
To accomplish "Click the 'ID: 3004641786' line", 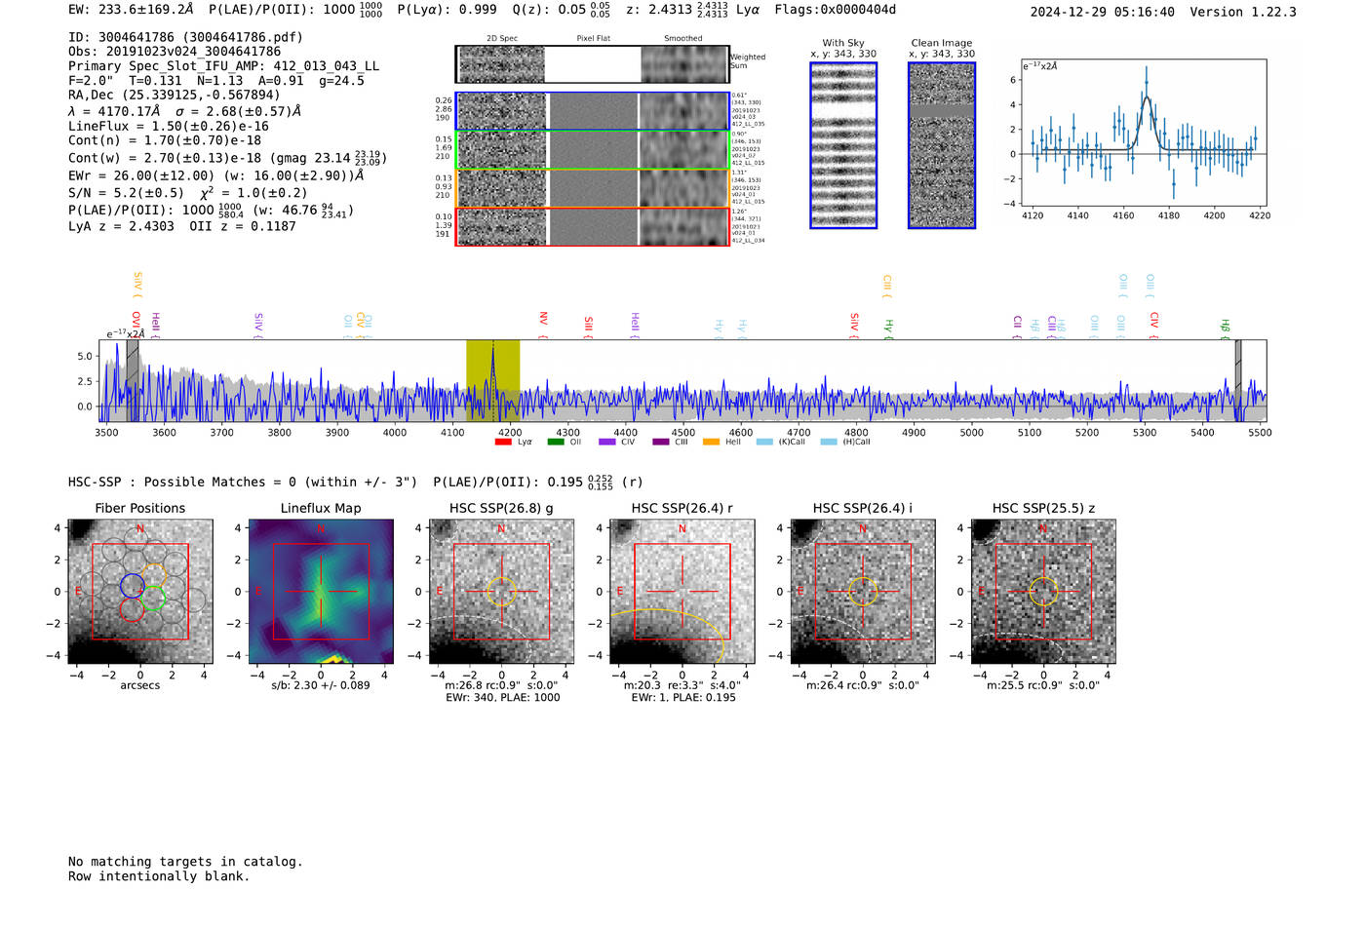I will click(185, 37).
